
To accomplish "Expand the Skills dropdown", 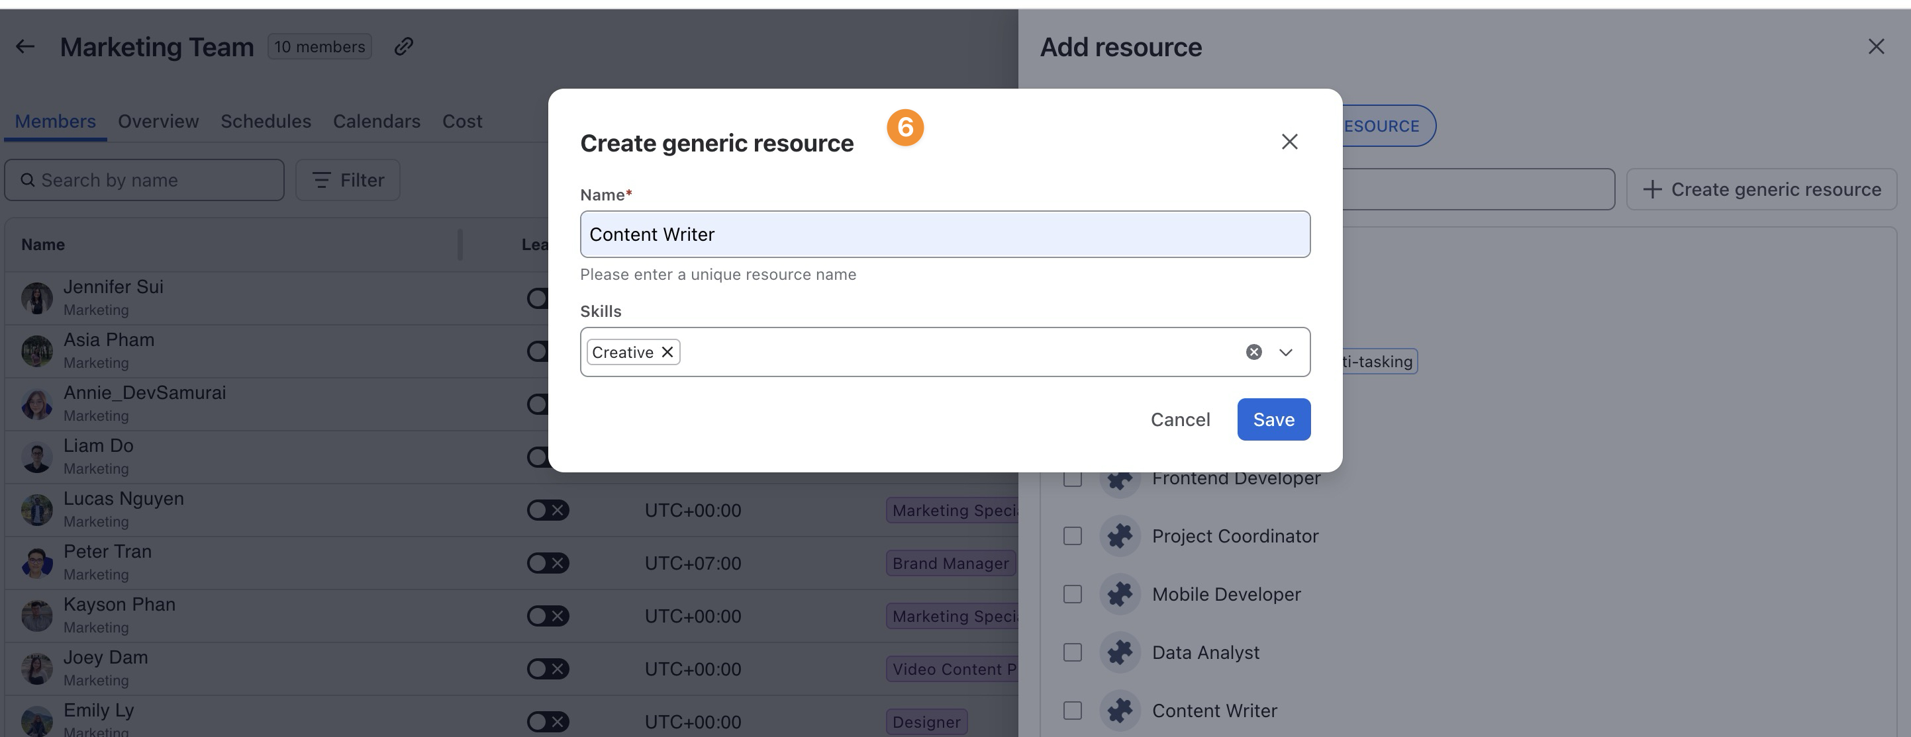I will click(x=1286, y=352).
